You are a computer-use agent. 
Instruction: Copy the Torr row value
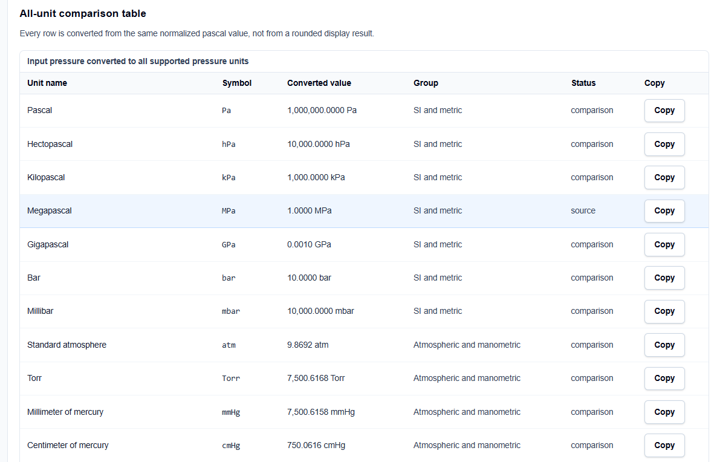[664, 379]
